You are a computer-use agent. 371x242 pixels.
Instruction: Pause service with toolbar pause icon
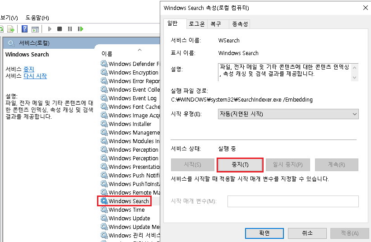tap(70, 29)
